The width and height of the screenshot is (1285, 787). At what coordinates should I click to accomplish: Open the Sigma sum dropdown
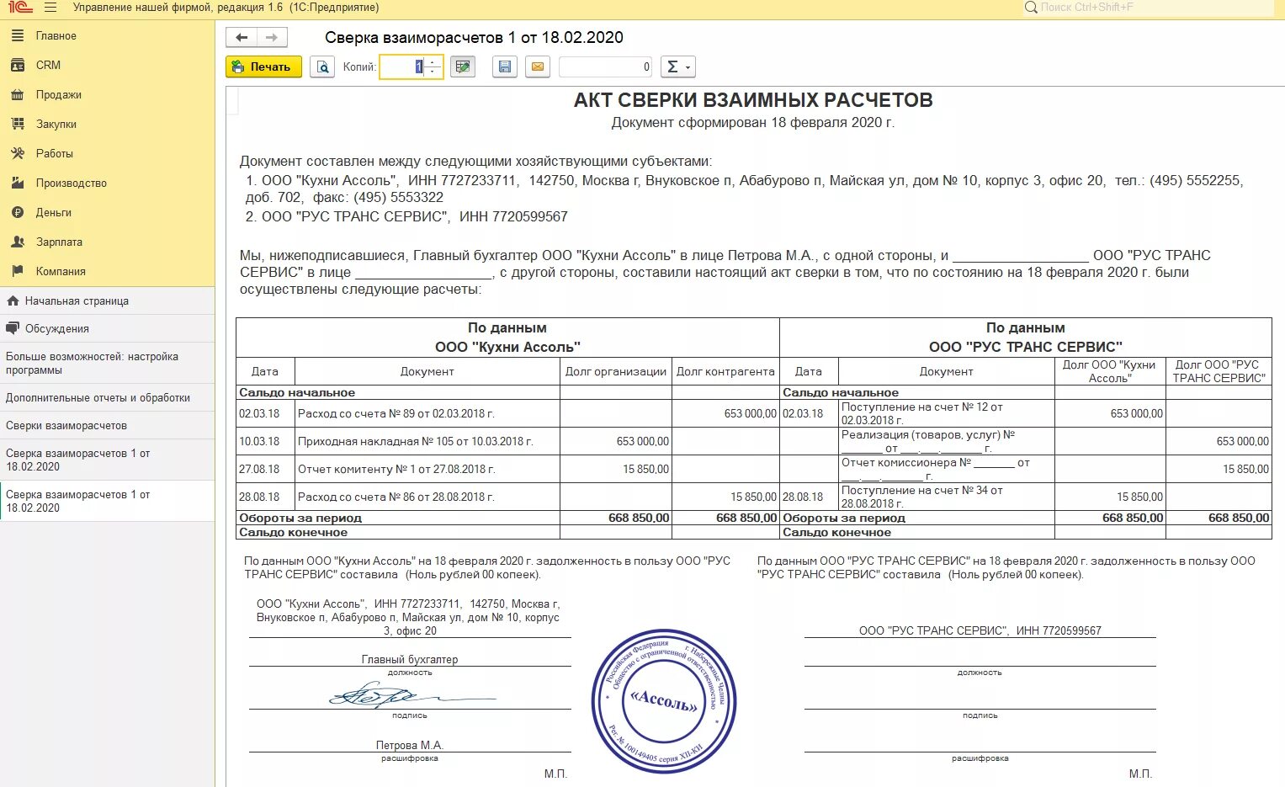click(678, 66)
